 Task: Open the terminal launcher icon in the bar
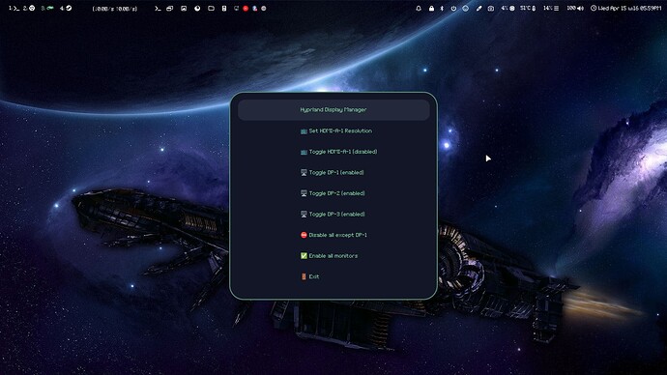(158, 8)
